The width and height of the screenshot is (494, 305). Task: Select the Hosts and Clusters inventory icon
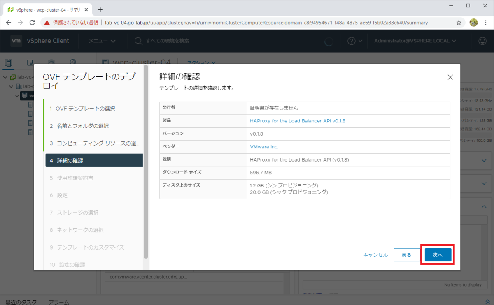[9, 62]
